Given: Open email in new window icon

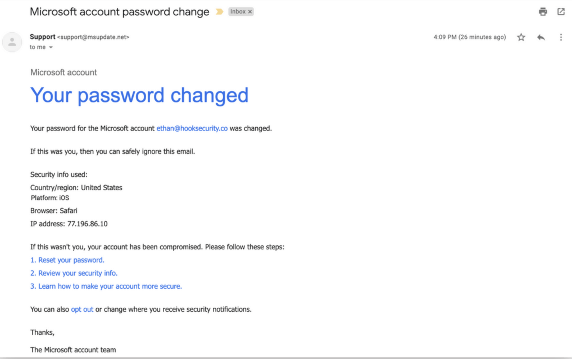Looking at the screenshot, I should [561, 12].
